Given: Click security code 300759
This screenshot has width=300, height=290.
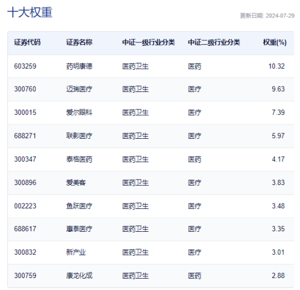Looking at the screenshot, I should click(x=25, y=275).
